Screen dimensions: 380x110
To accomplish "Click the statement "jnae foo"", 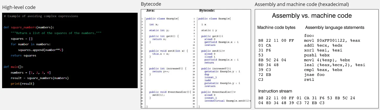I will 314,75.
